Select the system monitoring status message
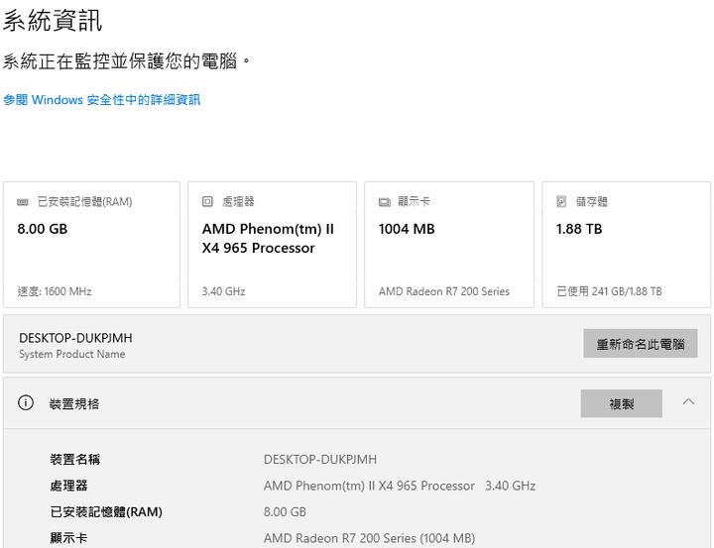 click(x=126, y=61)
